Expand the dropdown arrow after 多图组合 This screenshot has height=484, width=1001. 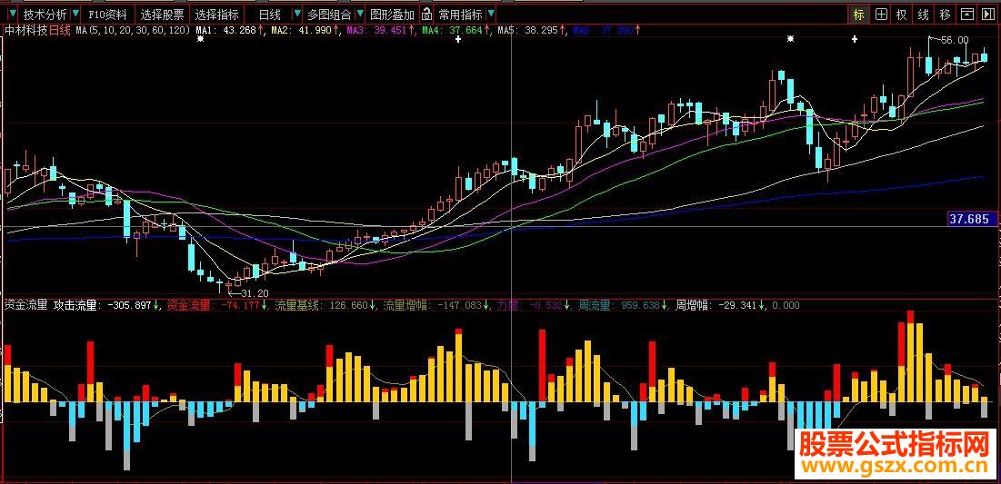tap(359, 14)
